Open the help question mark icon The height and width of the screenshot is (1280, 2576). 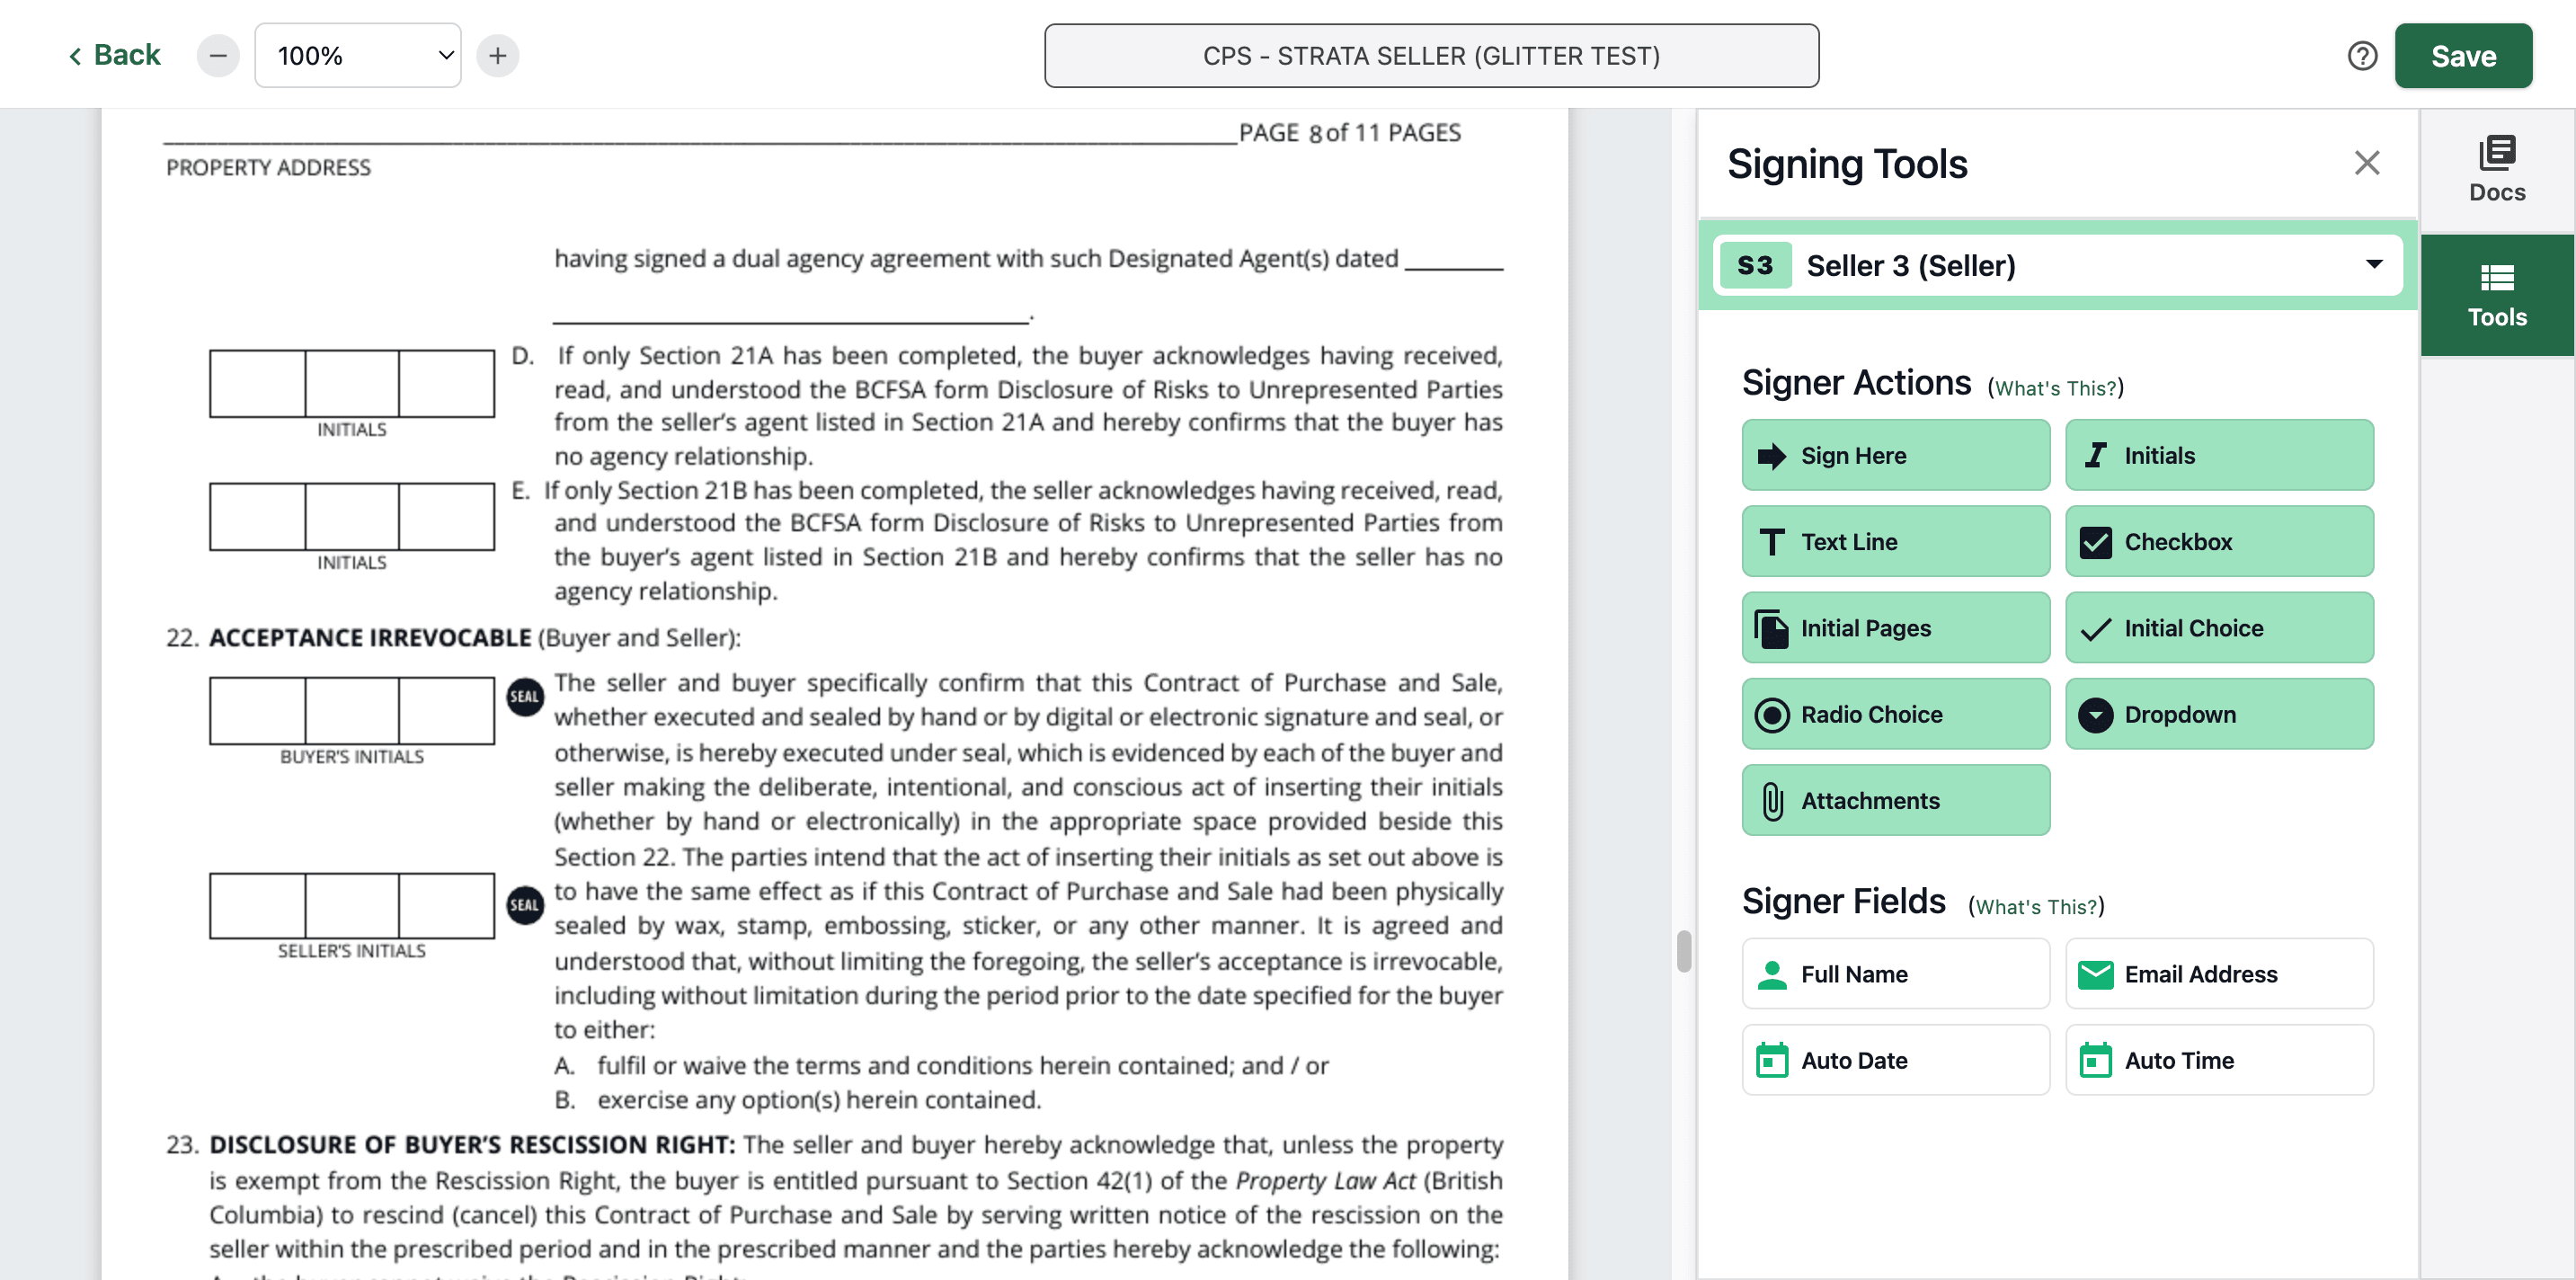[x=2362, y=56]
